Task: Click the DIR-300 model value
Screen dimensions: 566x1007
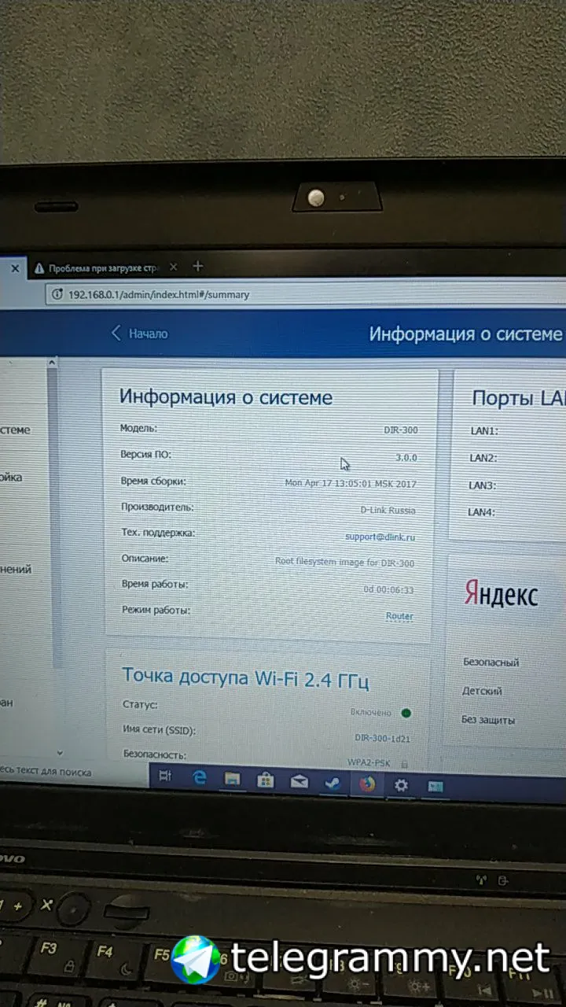Action: click(x=400, y=430)
